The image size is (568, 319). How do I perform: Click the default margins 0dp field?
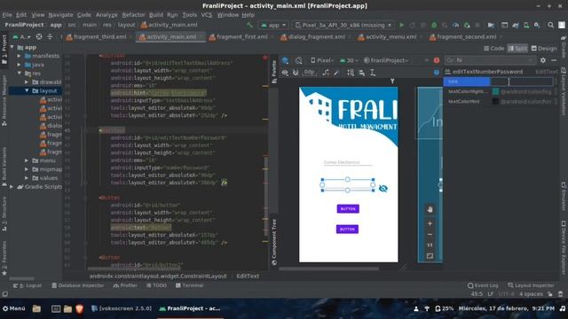click(309, 73)
